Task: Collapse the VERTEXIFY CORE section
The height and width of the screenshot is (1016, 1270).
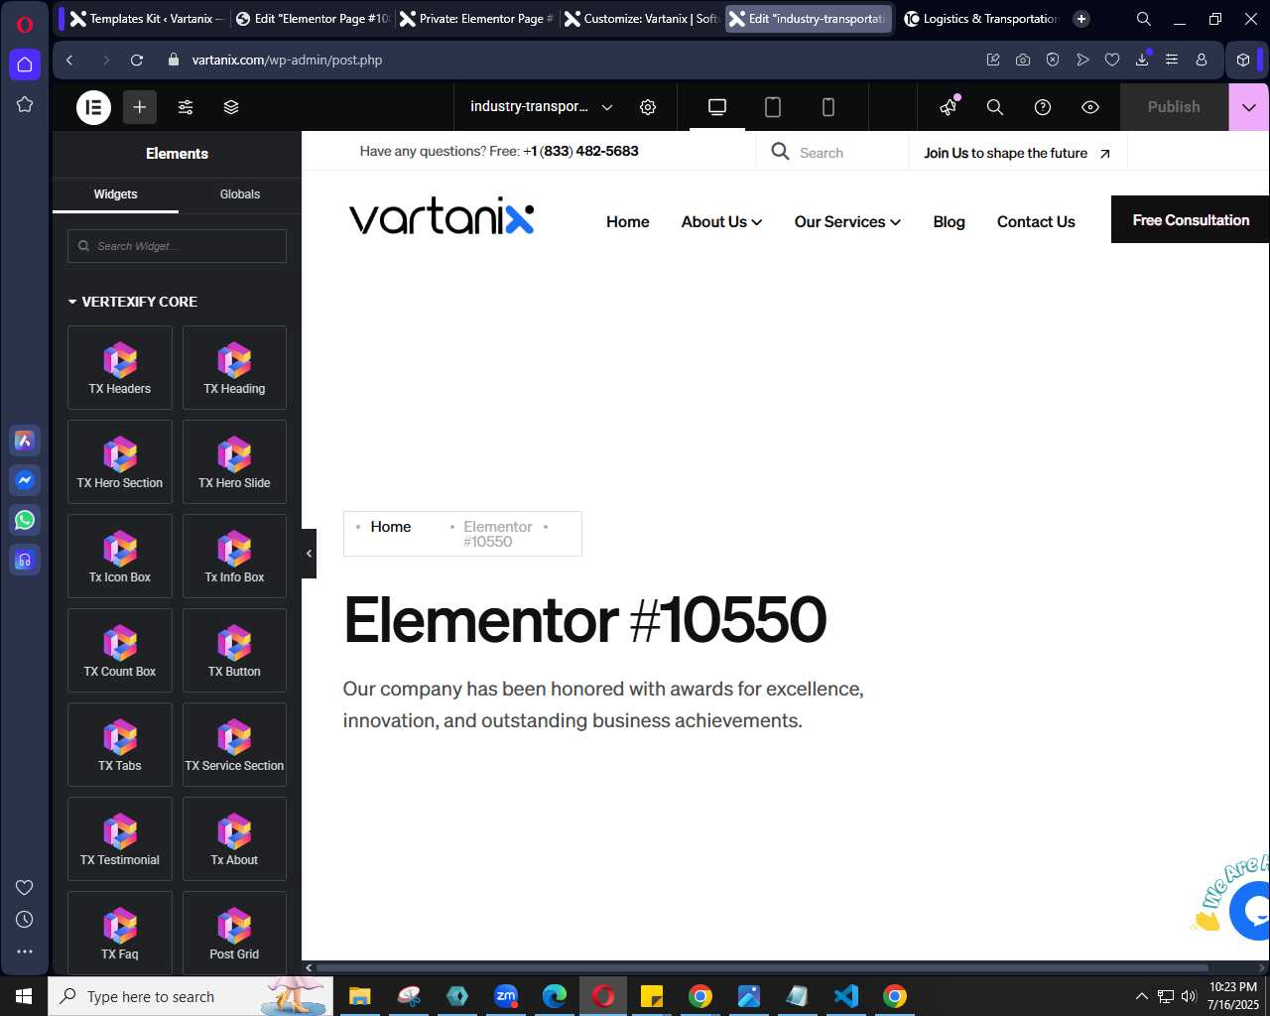Action: pyautogui.click(x=133, y=302)
